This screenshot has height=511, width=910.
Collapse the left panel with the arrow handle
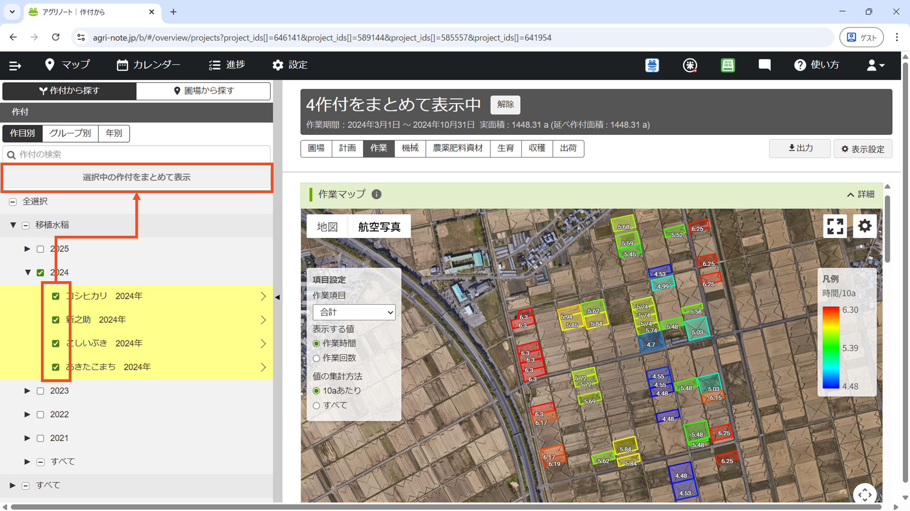(x=278, y=298)
